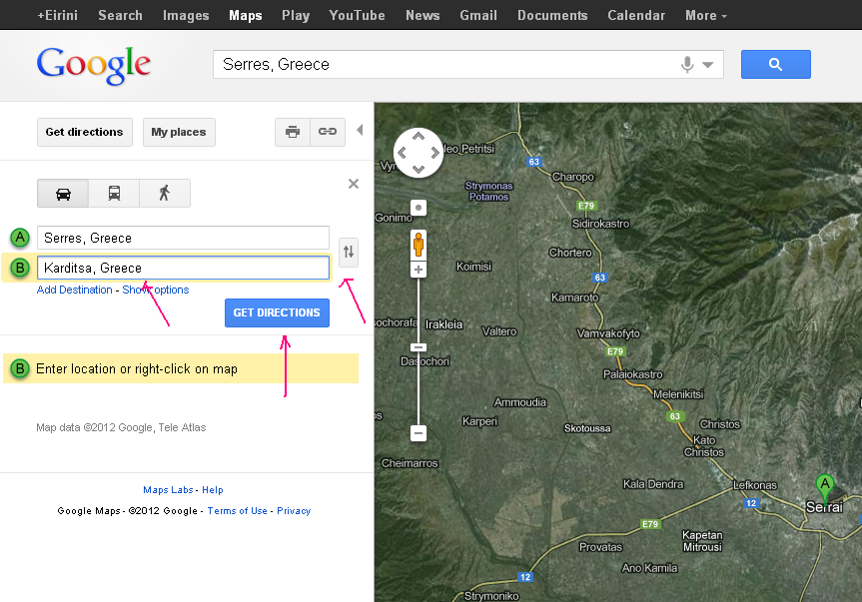
Task: Swap start and end destinations
Action: pos(349,253)
